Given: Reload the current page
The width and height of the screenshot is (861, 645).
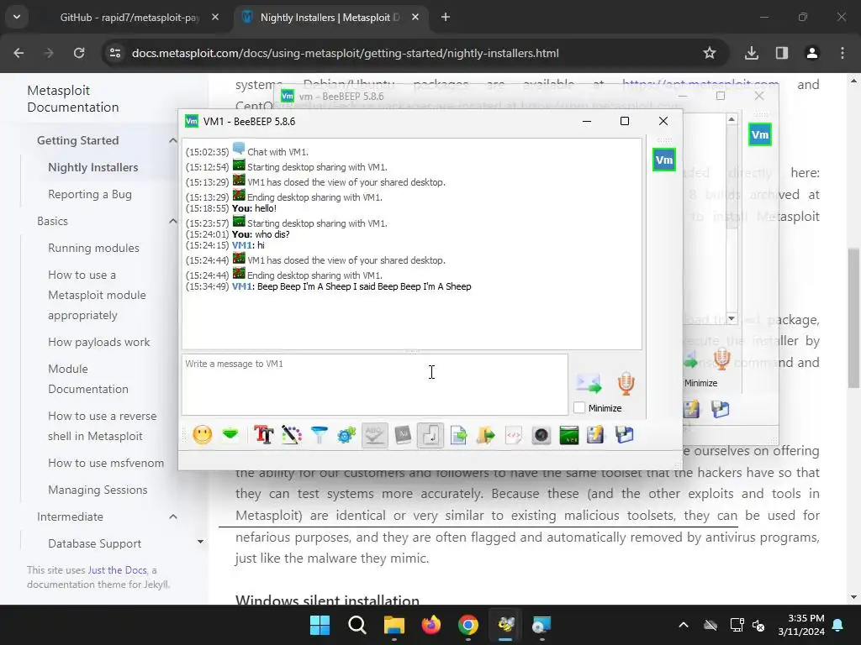Looking at the screenshot, I should point(79,53).
